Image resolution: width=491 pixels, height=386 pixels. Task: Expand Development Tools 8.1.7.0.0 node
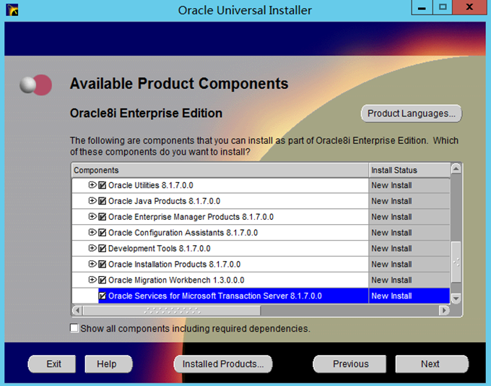(92, 248)
